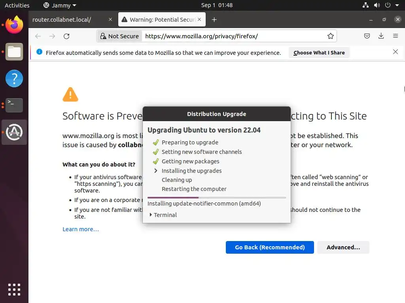
Task: Click the Distribution Upgrade title bar
Action: point(217,114)
